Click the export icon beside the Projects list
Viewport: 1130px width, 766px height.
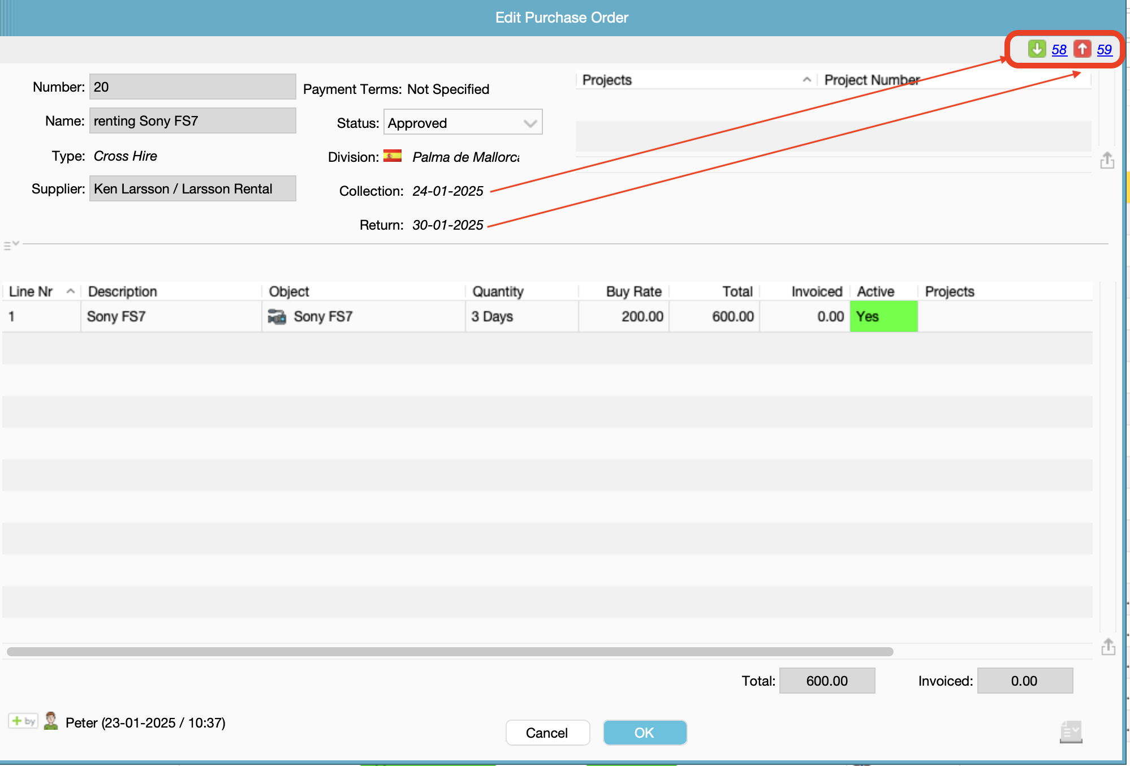(1107, 161)
